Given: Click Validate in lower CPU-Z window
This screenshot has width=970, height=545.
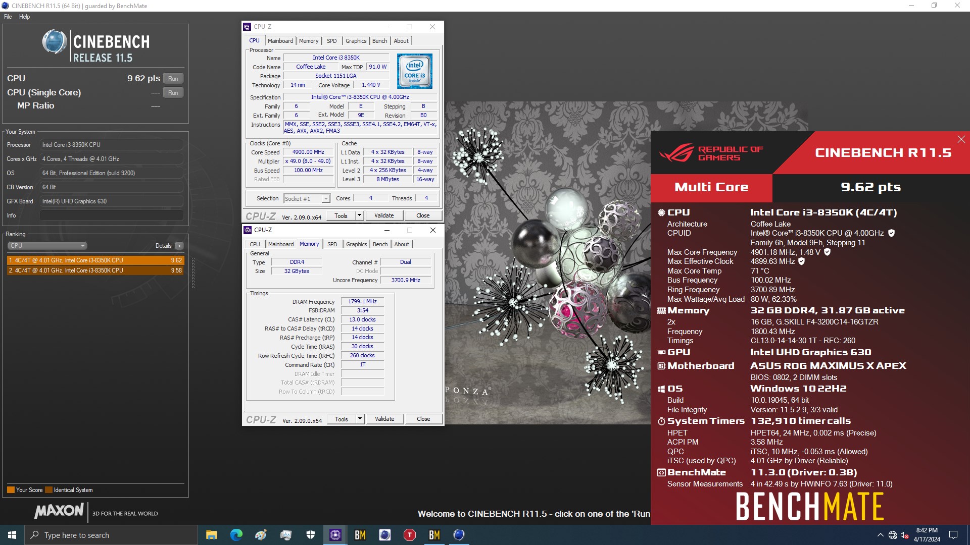Looking at the screenshot, I should pyautogui.click(x=384, y=419).
